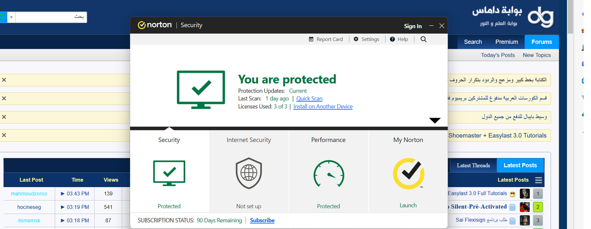The width and height of the screenshot is (591, 229).
Task: Click the Last Post column header
Action: tap(31, 180)
